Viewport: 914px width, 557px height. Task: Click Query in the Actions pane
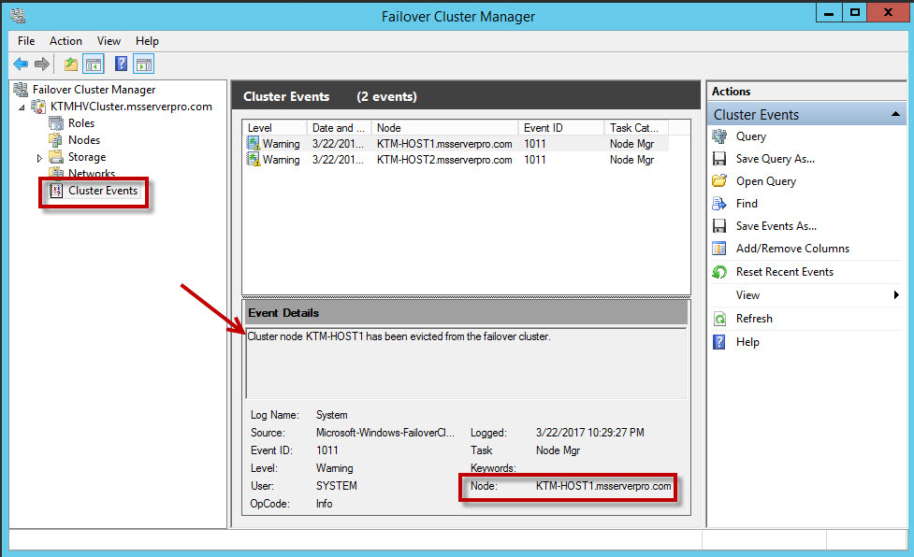751,136
